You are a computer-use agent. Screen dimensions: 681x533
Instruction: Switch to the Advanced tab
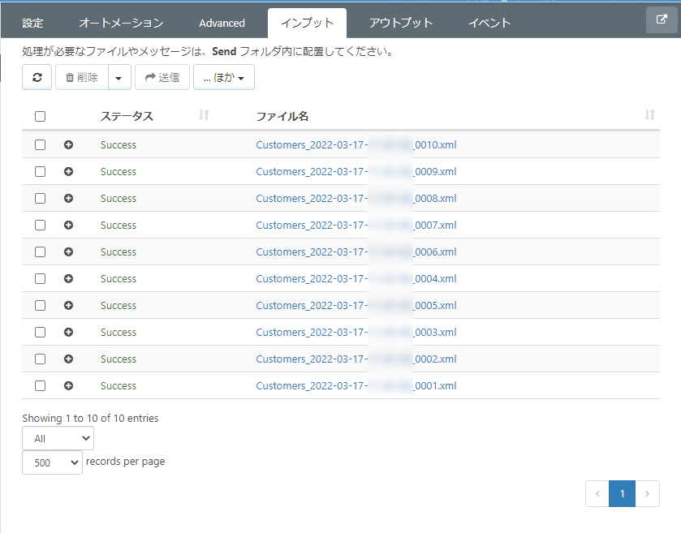coord(222,23)
